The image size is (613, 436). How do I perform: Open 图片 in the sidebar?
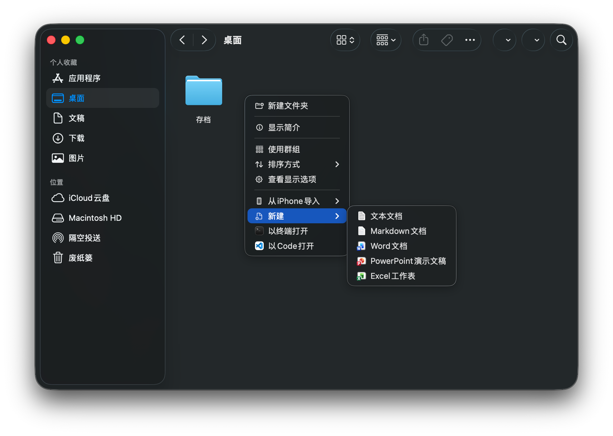tap(103, 158)
